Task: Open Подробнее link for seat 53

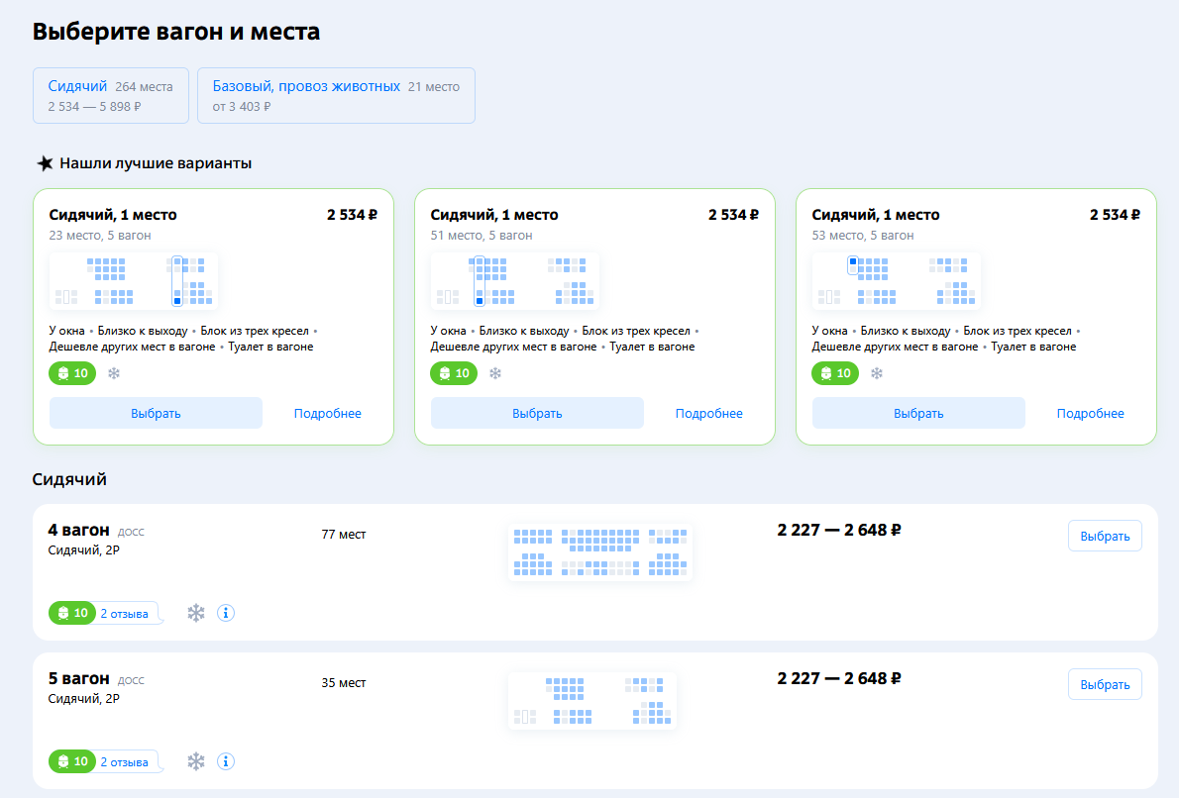Action: coord(1090,413)
